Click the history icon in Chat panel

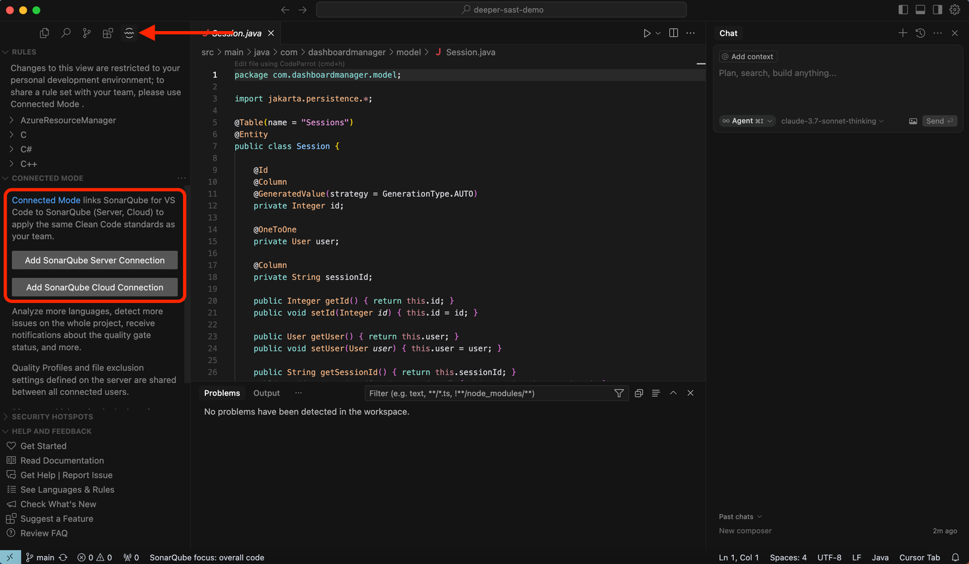(x=919, y=32)
